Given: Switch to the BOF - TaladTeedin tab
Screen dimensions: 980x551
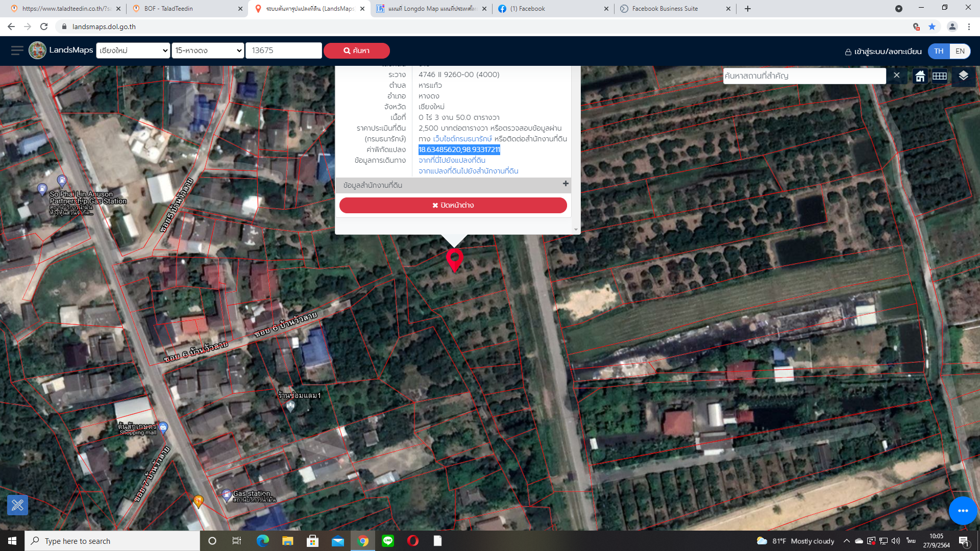Looking at the screenshot, I should point(187,9).
